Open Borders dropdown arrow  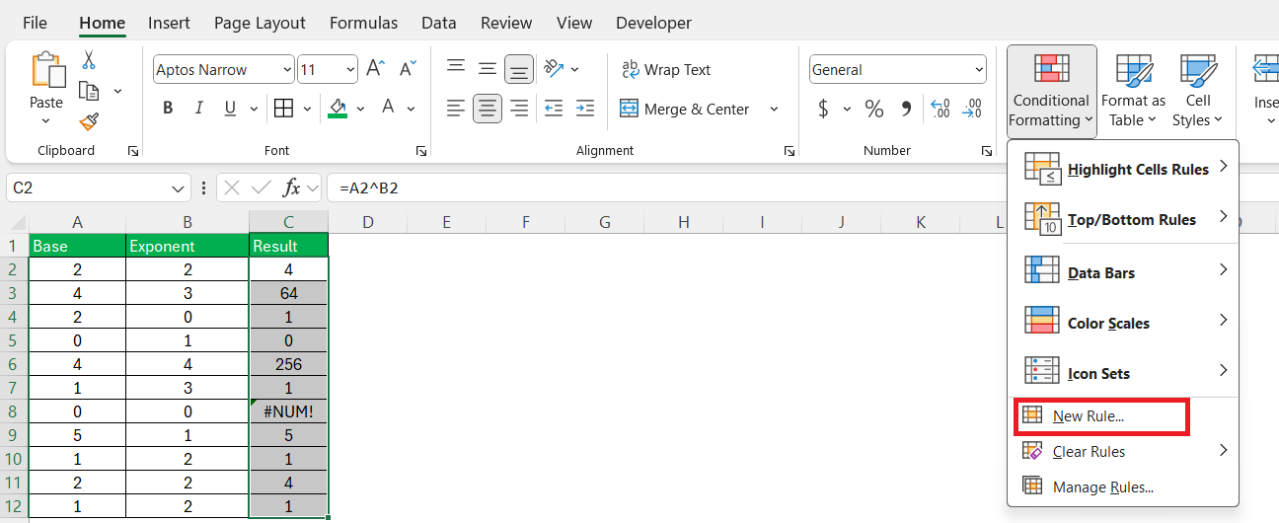point(307,109)
